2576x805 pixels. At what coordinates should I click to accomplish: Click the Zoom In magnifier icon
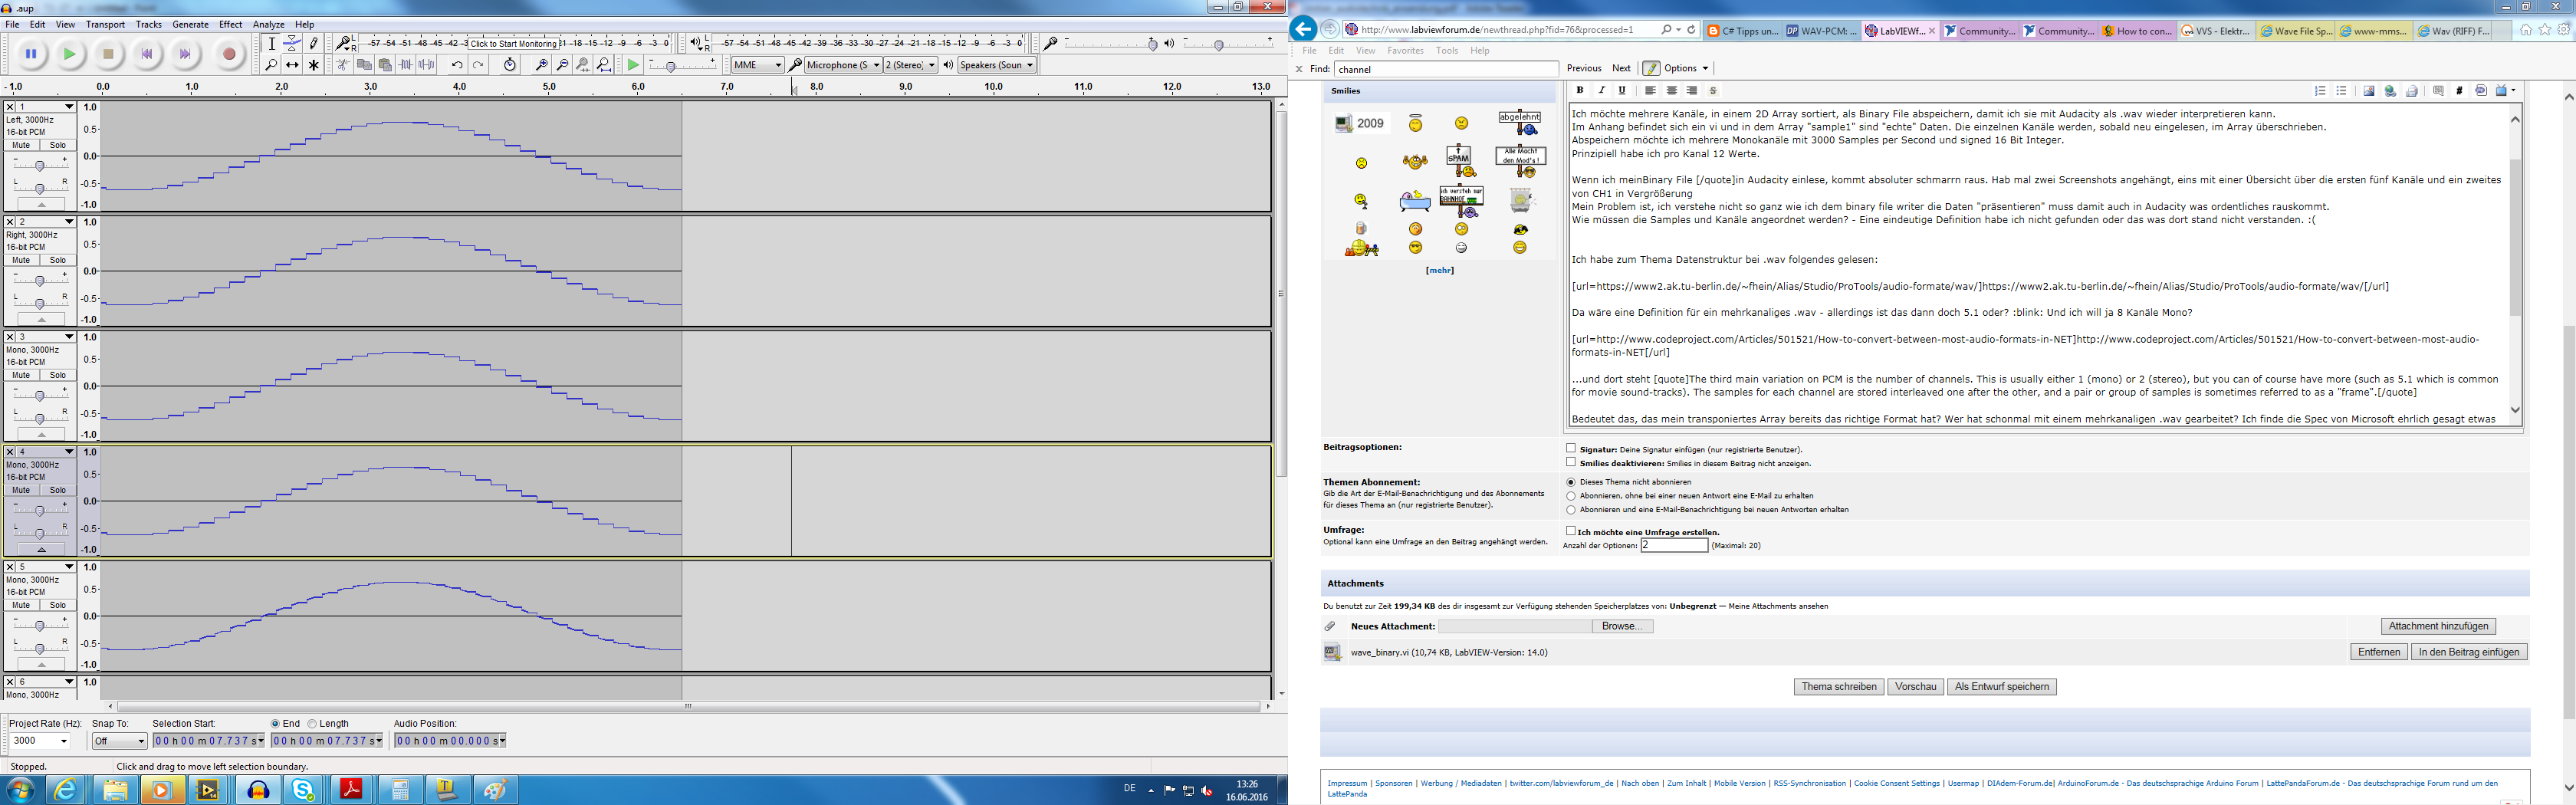pyautogui.click(x=542, y=65)
